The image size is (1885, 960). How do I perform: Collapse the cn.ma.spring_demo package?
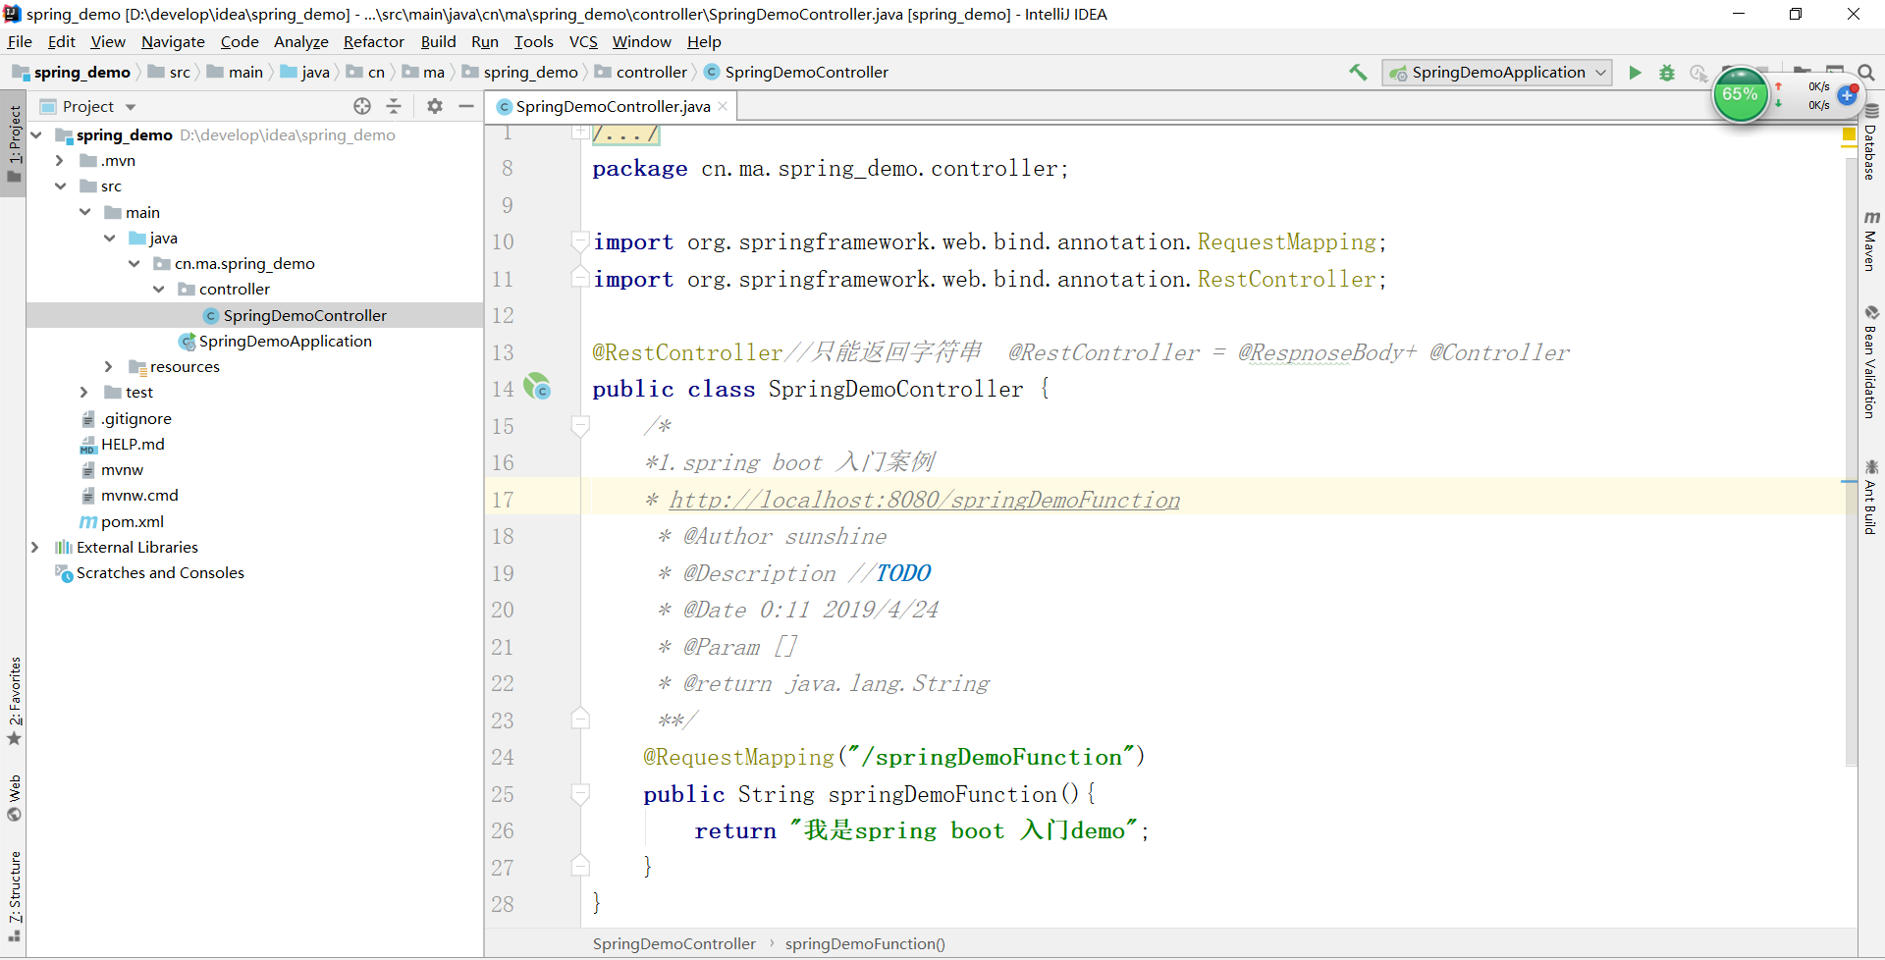(134, 263)
